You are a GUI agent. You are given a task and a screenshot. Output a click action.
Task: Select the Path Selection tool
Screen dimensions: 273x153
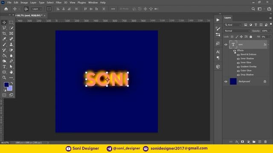[11, 67]
